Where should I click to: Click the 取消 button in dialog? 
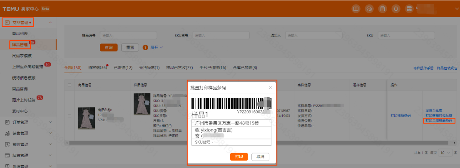(261, 157)
